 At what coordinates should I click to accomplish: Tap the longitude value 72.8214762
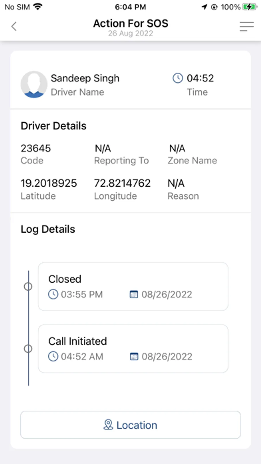tap(122, 183)
